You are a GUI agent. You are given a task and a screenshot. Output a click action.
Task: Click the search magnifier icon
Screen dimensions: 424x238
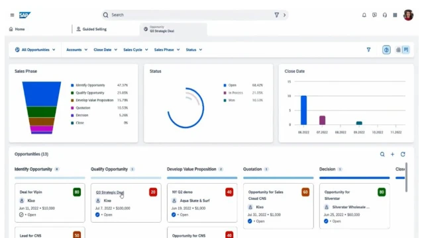pyautogui.click(x=106, y=15)
